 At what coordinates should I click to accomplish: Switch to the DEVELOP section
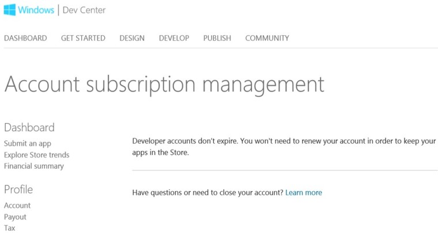coord(174,38)
